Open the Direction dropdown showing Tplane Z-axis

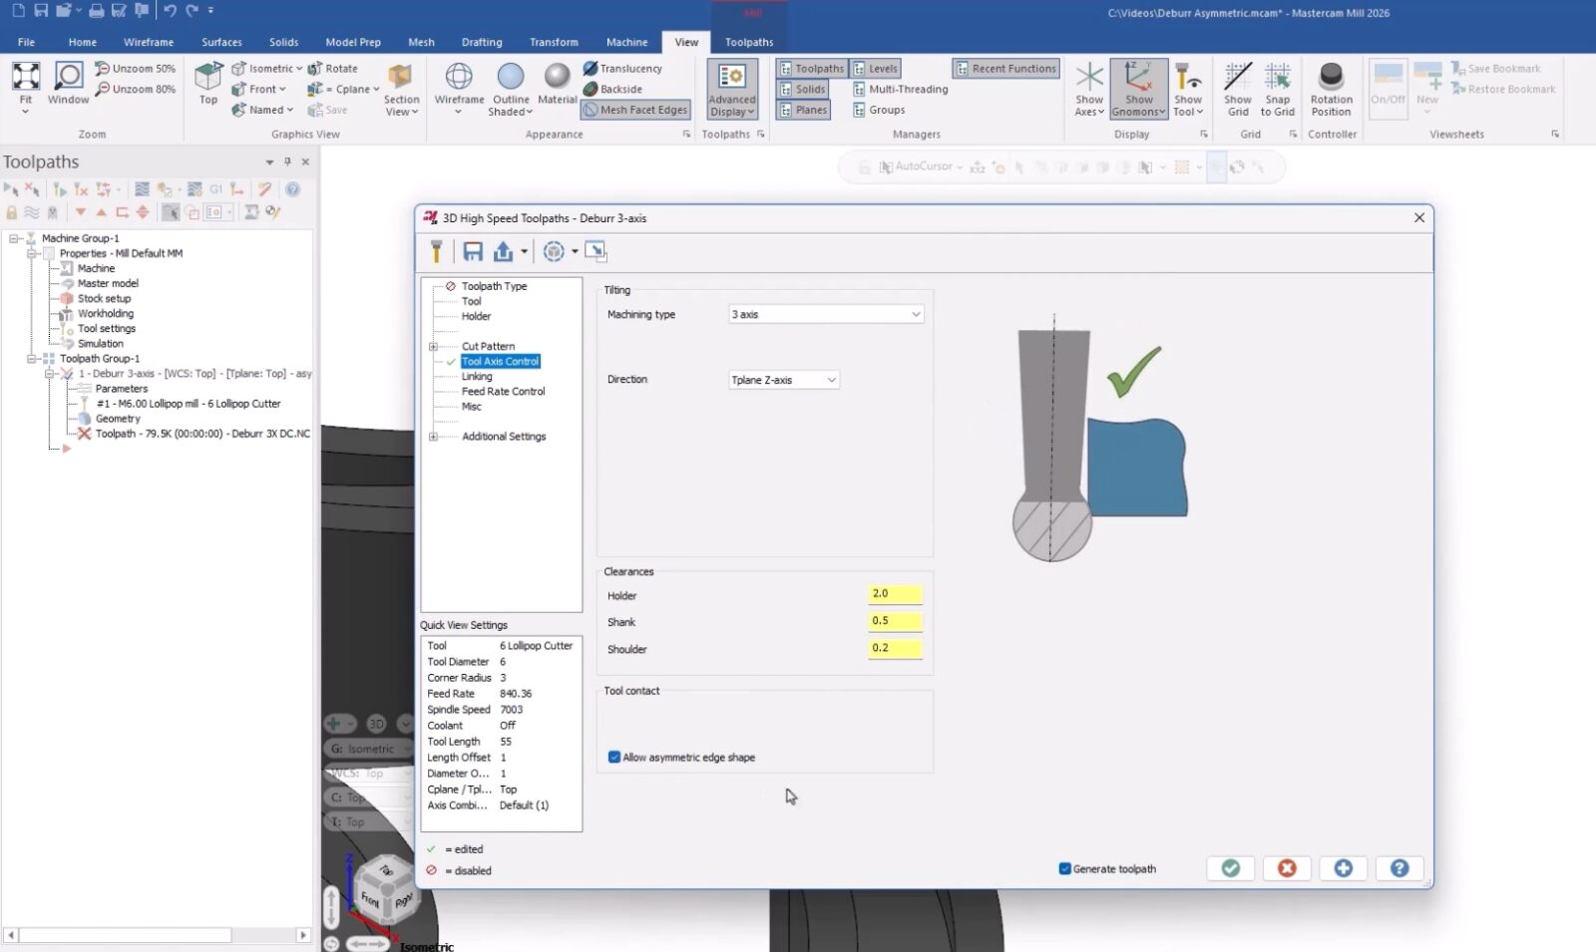click(783, 379)
